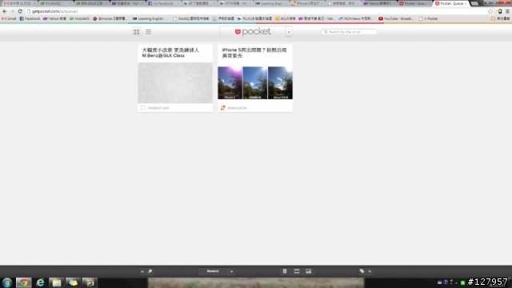The width and height of the screenshot is (512, 288).
Task: Reload the page with refresh icon
Action: [20, 11]
